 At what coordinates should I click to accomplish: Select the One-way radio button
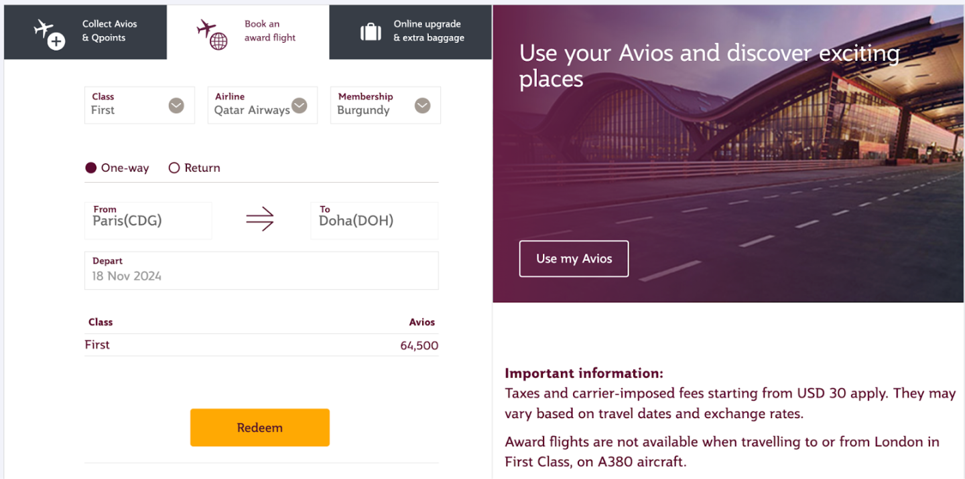[91, 168]
